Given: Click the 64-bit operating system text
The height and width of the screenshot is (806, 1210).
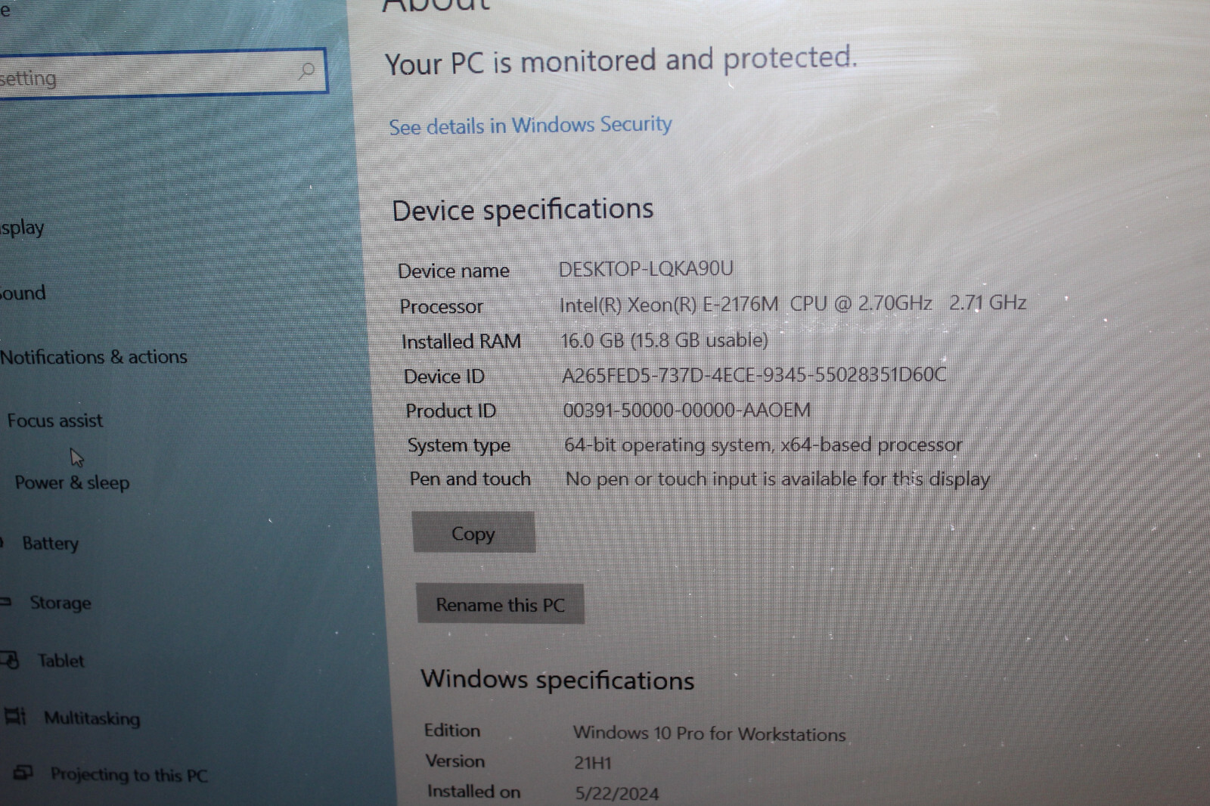Looking at the screenshot, I should (763, 445).
